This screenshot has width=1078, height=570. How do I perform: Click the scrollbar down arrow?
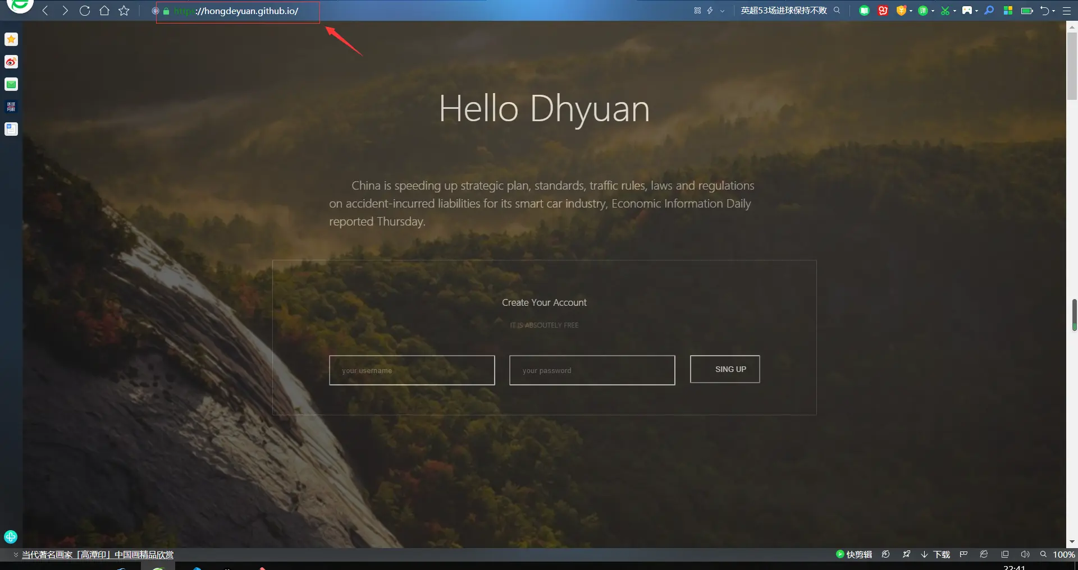1072,542
